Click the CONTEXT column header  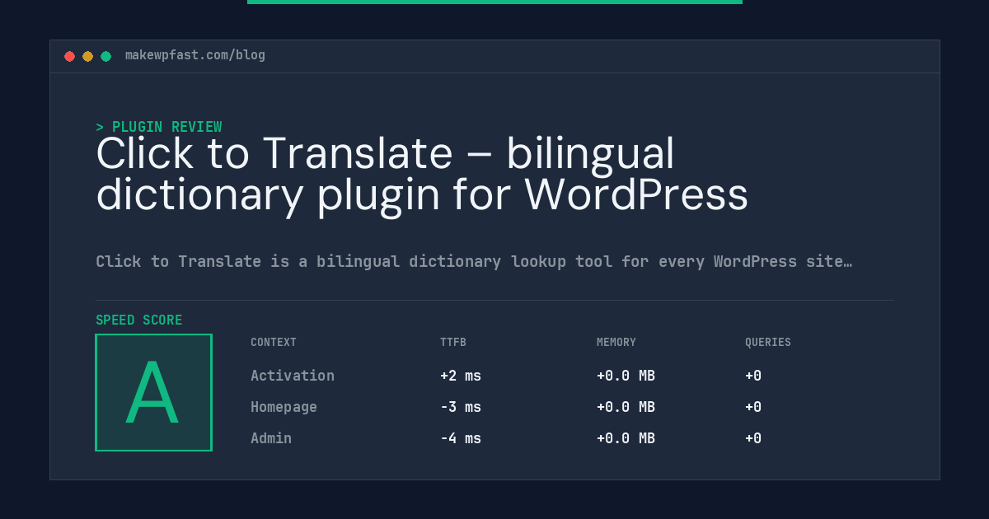click(274, 343)
